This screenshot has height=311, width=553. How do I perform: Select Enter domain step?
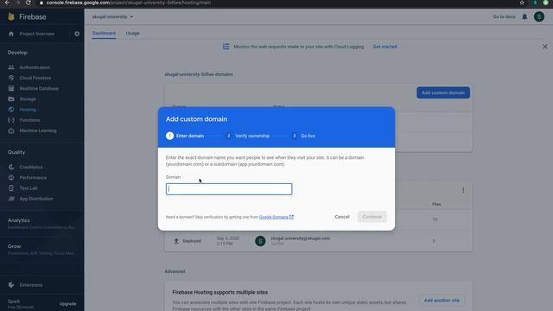[185, 136]
